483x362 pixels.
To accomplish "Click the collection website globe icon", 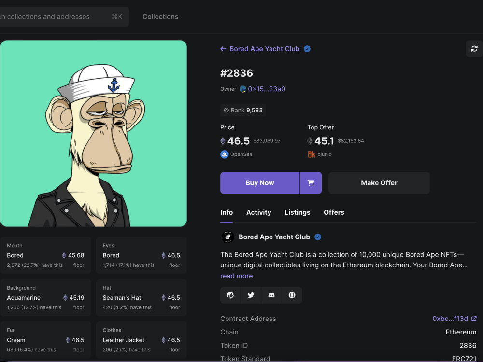I will tap(292, 295).
